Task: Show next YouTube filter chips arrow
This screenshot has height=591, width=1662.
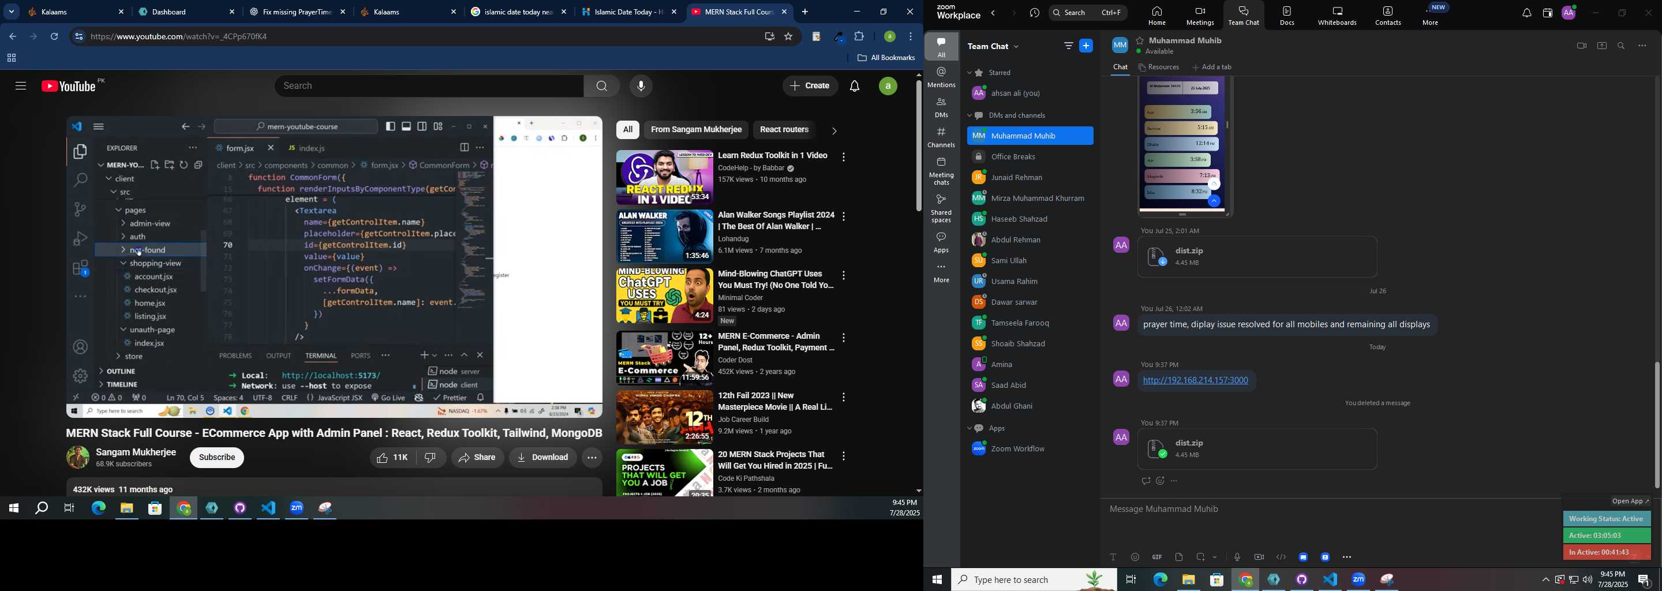Action: click(x=833, y=131)
